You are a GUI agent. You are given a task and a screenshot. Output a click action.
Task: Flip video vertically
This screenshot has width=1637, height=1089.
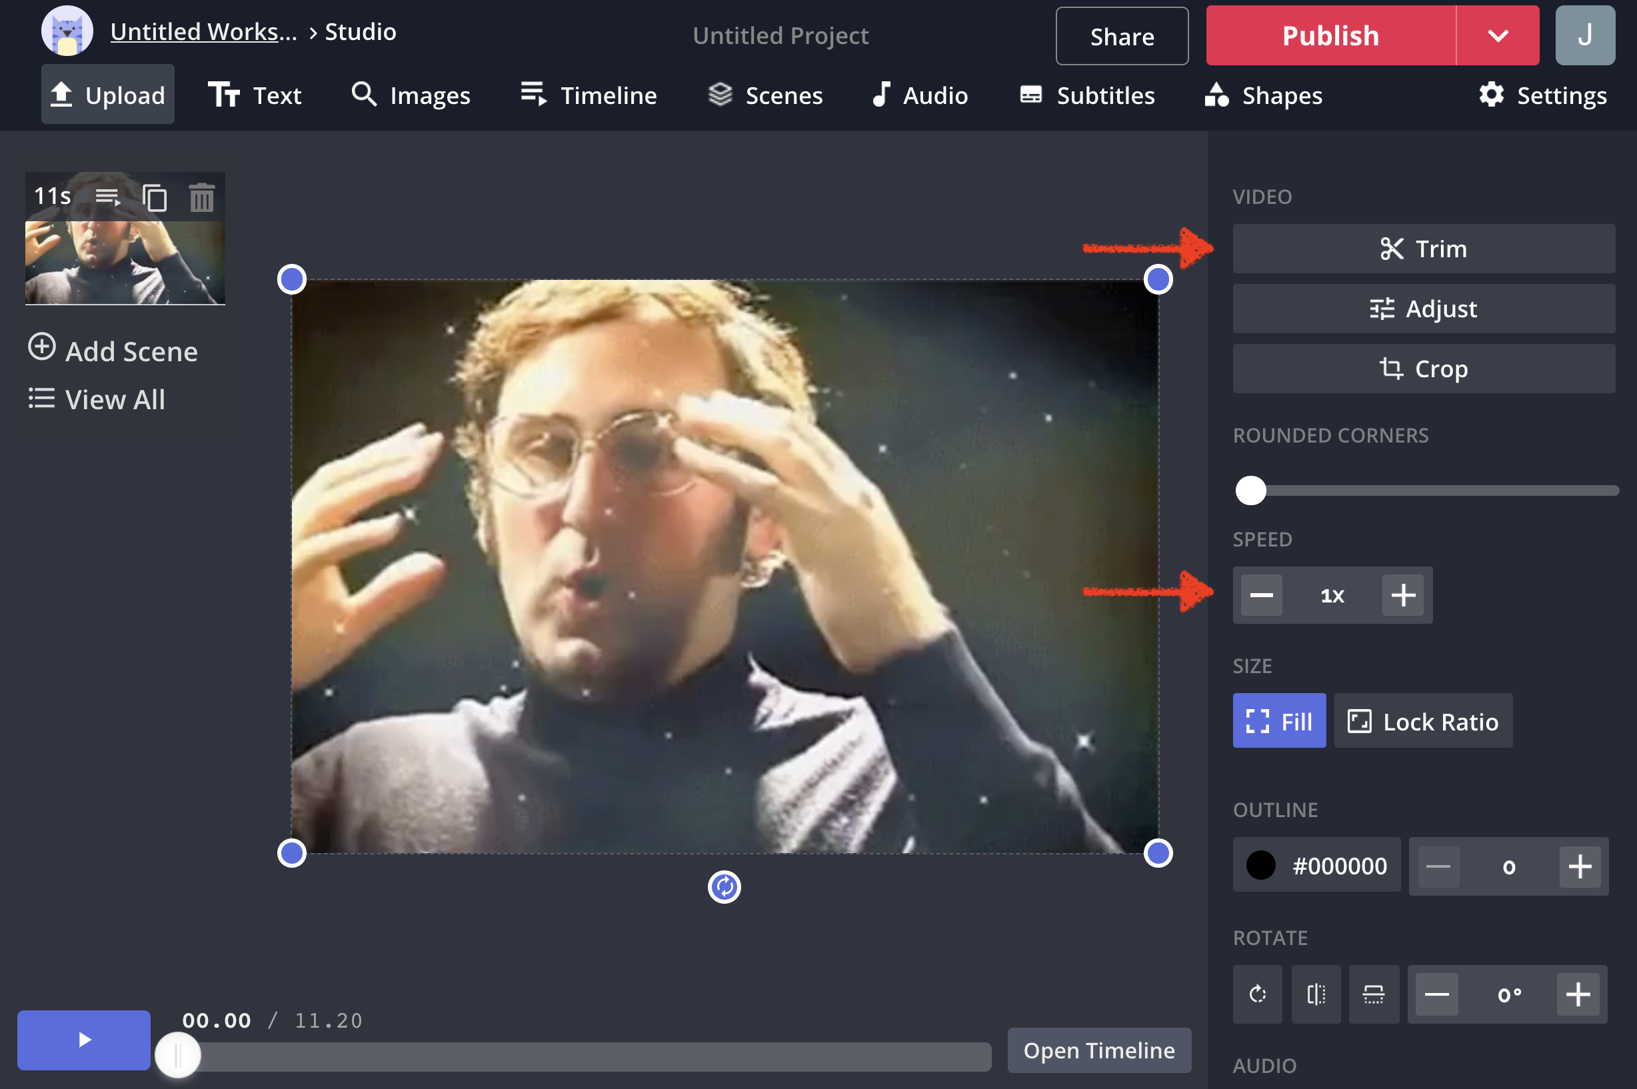[x=1373, y=994]
